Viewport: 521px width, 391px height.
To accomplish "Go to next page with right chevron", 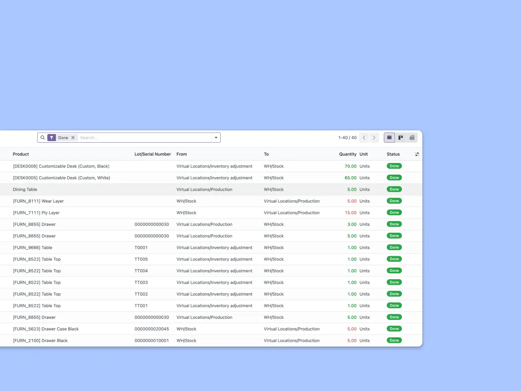I will click(x=374, y=137).
